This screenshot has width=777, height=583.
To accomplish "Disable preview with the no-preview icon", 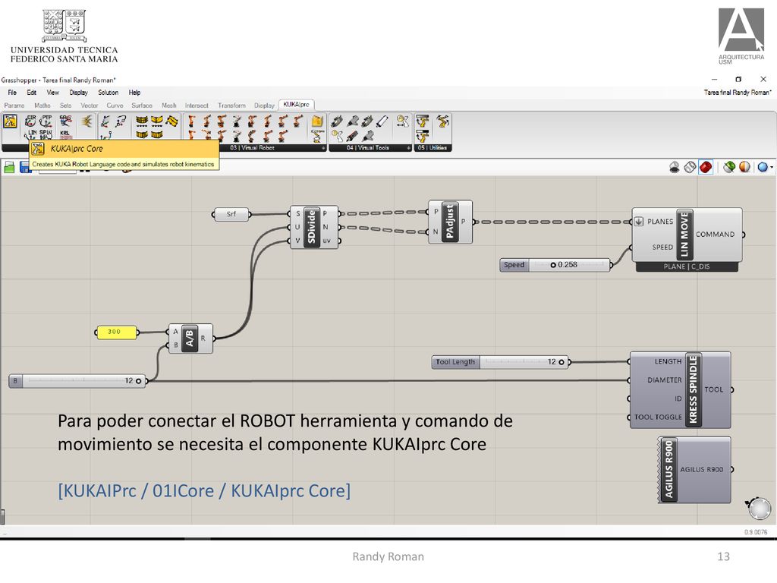I will pos(675,167).
